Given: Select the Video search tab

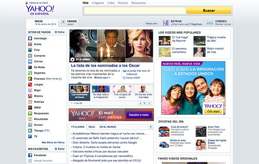Looking at the screenshot, I should (x=111, y=3).
